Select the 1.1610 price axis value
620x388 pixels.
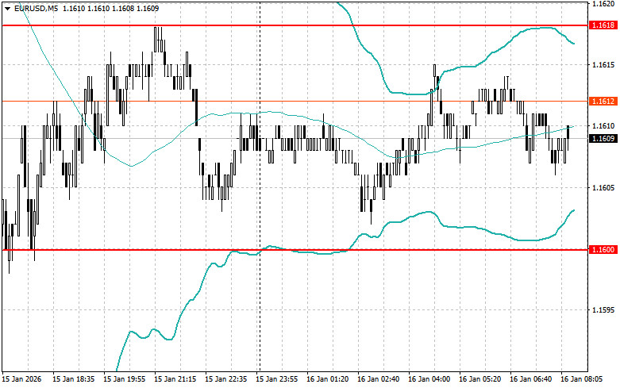603,126
